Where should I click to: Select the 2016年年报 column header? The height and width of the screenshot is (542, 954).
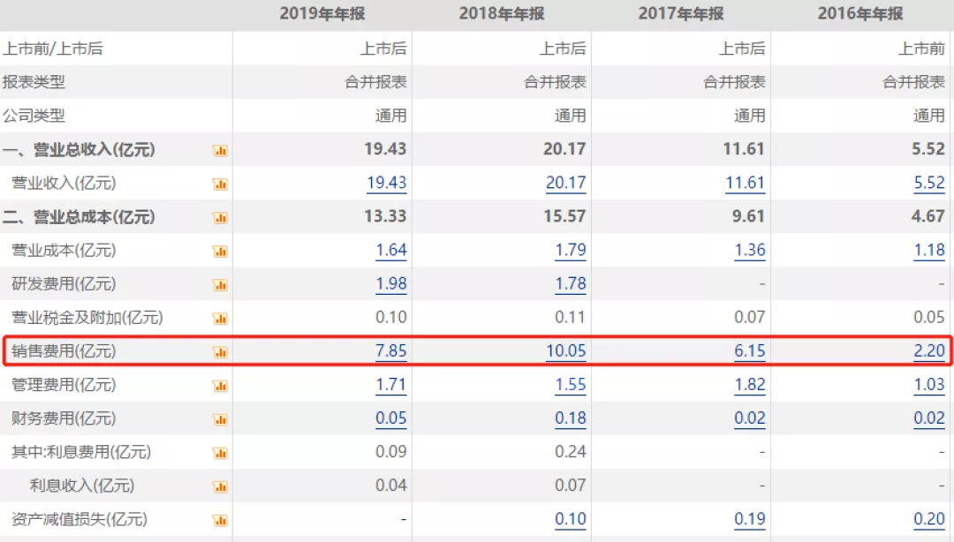[859, 13]
